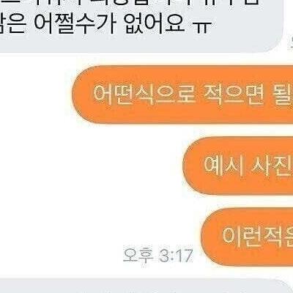Click the gray message ending 어쩔수가 없어요
The width and height of the screenshot is (293, 293).
pos(141,26)
